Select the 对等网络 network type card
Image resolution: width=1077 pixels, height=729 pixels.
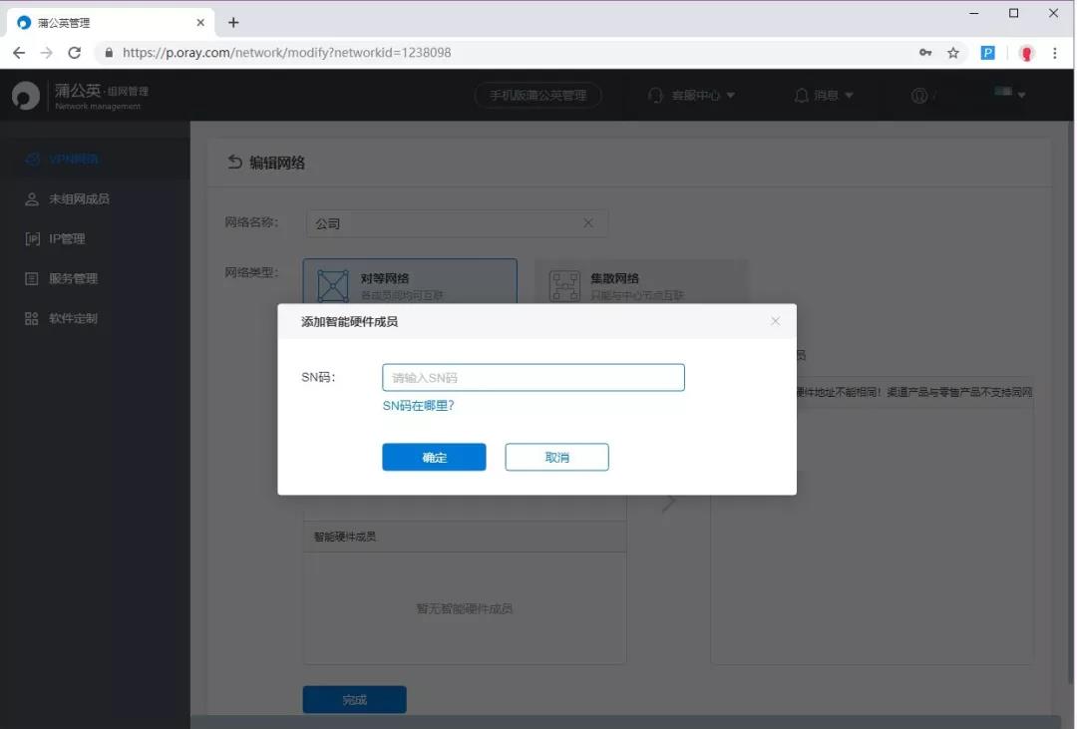(x=410, y=283)
